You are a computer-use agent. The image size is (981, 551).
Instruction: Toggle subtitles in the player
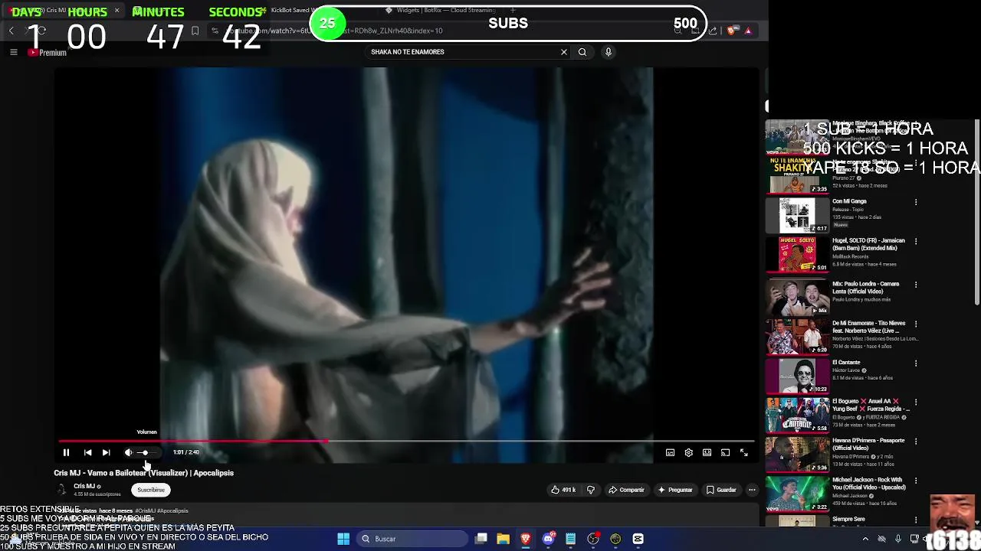point(670,452)
